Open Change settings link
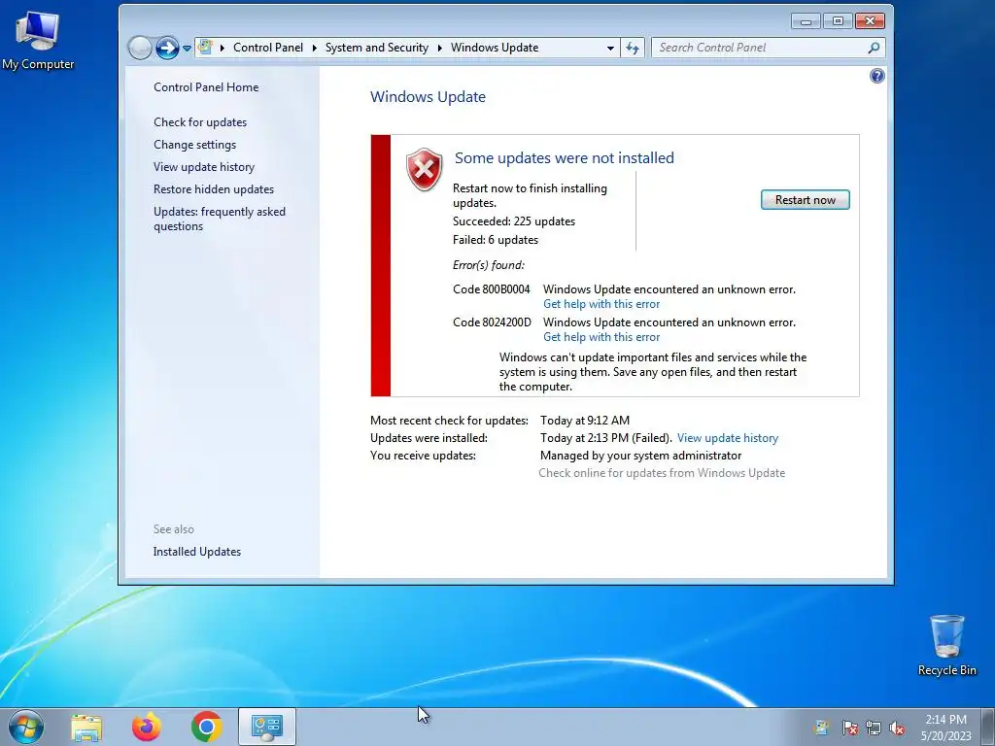995x746 pixels. pos(194,145)
